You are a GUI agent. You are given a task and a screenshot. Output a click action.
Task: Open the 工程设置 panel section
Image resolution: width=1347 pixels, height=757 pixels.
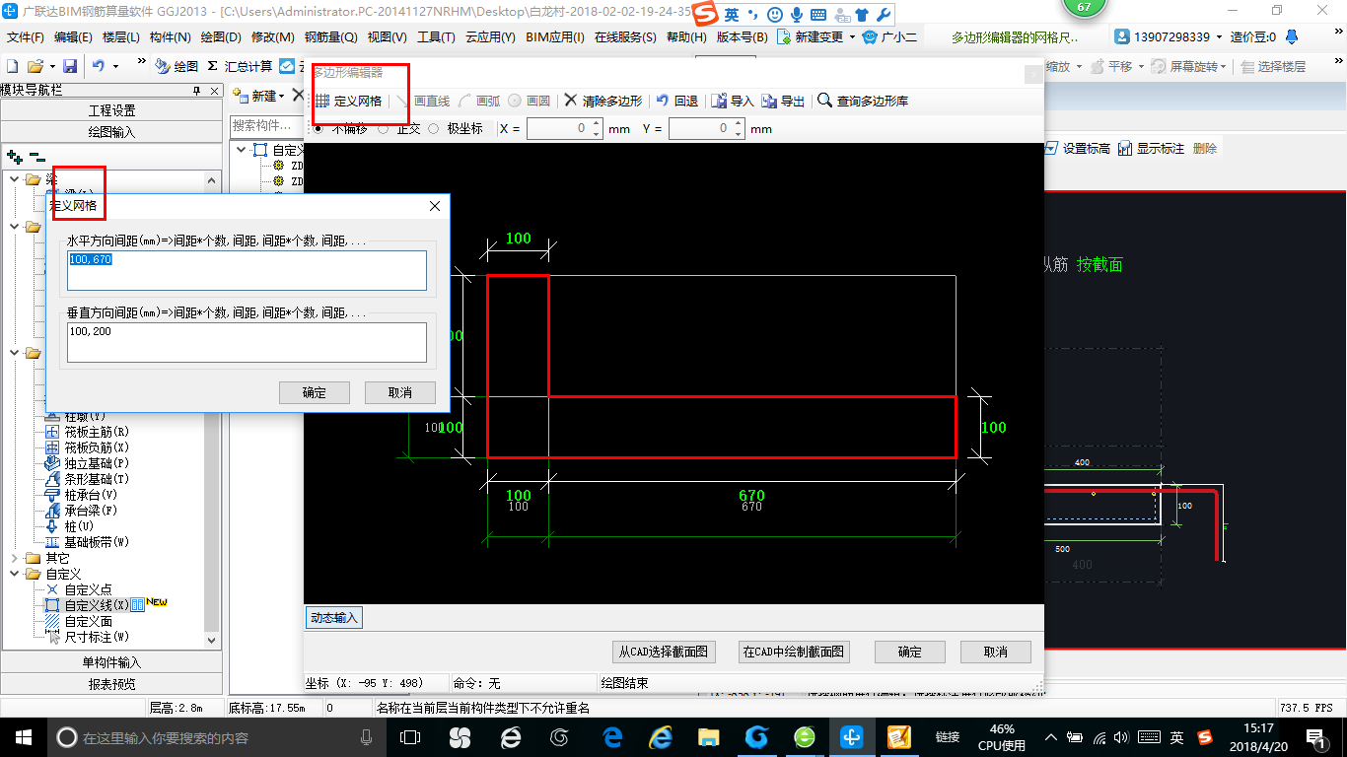(111, 110)
